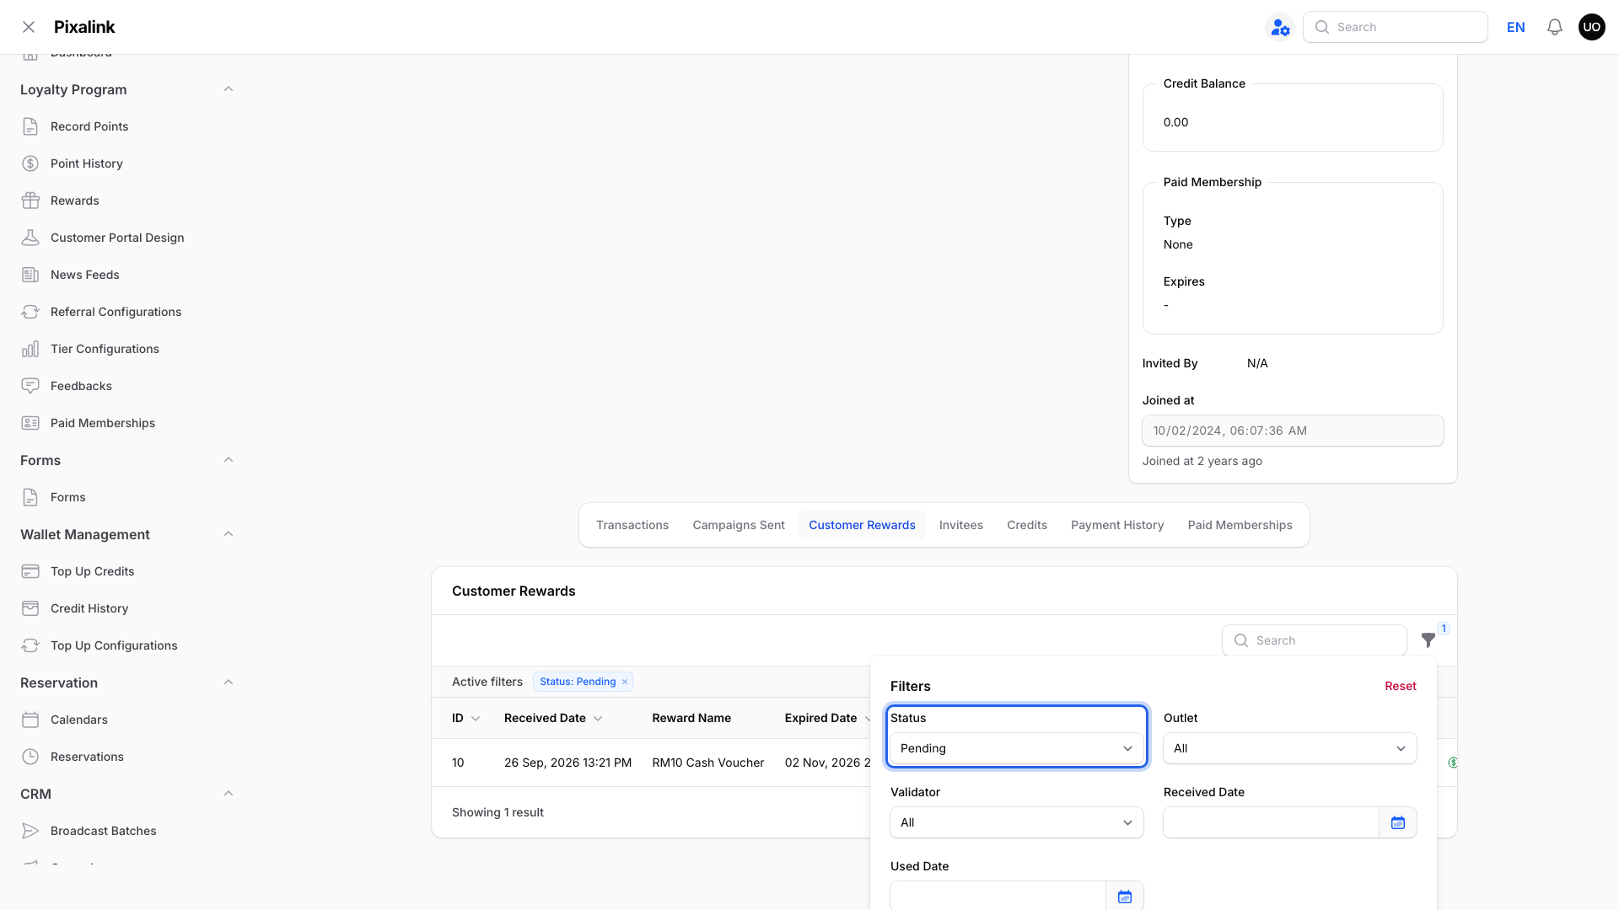Open the reservation Calendars page
The image size is (1619, 910).
79,720
